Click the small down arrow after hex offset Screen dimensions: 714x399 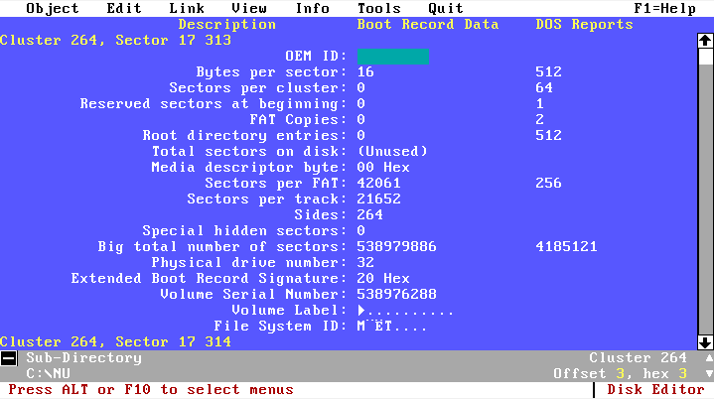(x=708, y=374)
